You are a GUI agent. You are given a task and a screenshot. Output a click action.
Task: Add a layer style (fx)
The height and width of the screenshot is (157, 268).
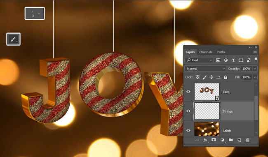[x=205, y=140]
